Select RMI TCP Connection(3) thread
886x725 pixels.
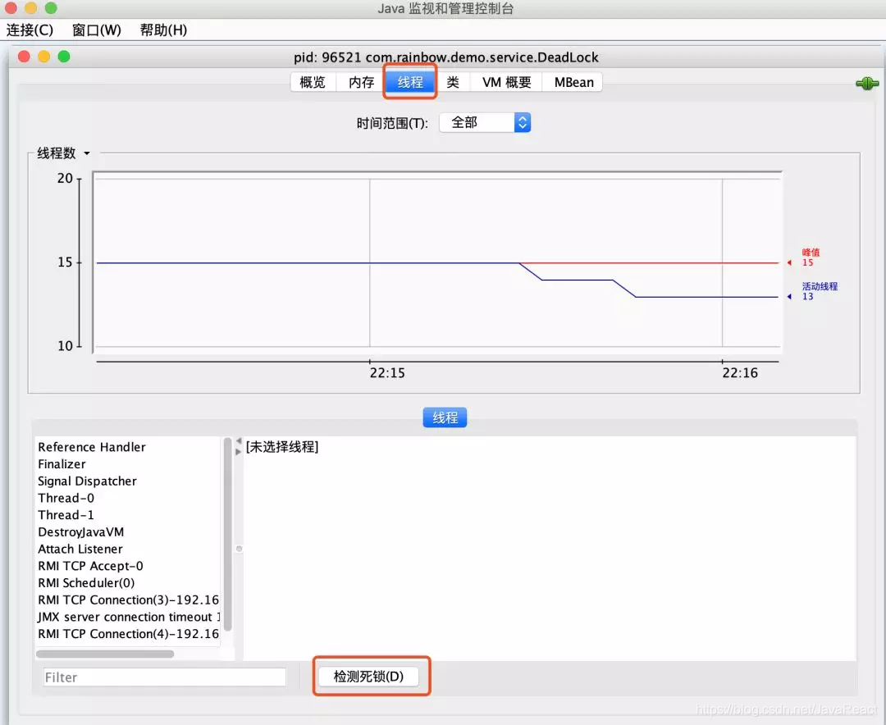pyautogui.click(x=128, y=600)
